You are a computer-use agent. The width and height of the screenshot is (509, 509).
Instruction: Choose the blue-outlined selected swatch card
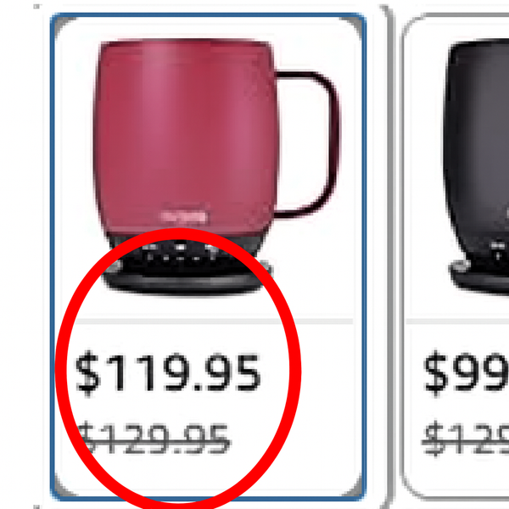pos(208,257)
